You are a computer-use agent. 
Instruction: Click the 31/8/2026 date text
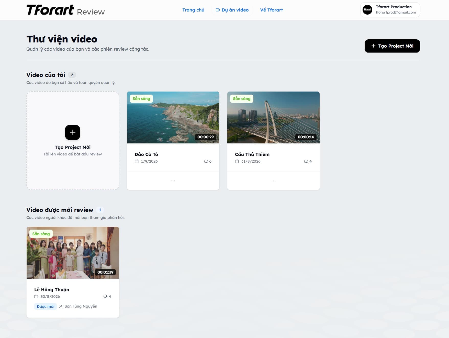(x=251, y=161)
